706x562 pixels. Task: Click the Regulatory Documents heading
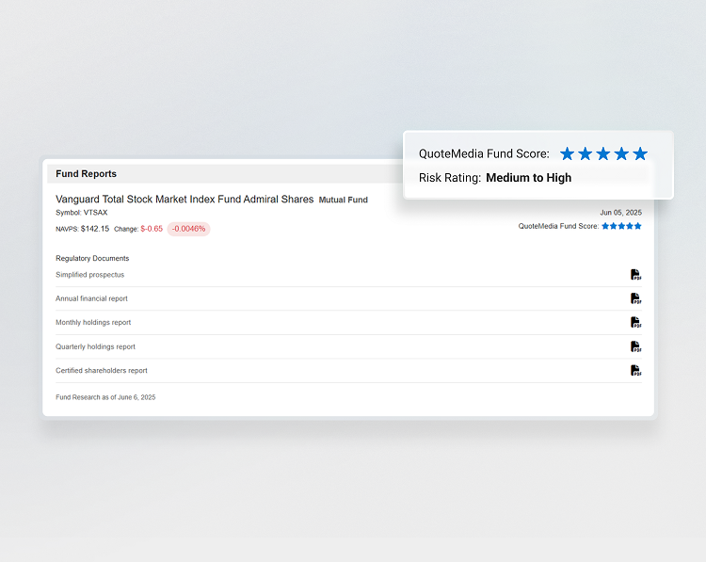click(x=92, y=258)
